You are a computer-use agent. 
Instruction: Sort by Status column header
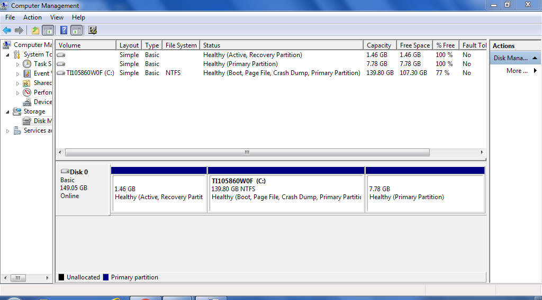point(282,45)
